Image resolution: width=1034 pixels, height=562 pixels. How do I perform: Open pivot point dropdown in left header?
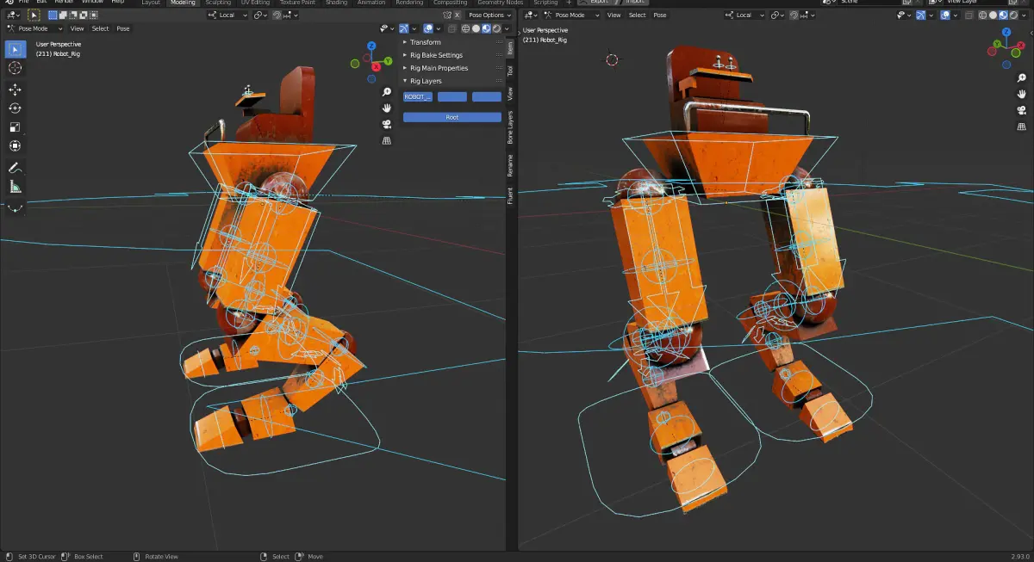click(x=260, y=15)
